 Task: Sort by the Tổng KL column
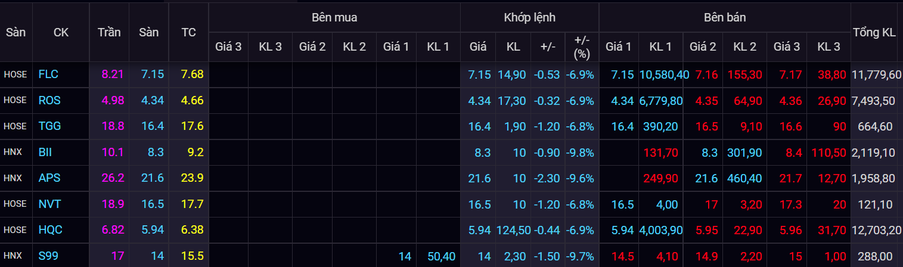click(874, 33)
